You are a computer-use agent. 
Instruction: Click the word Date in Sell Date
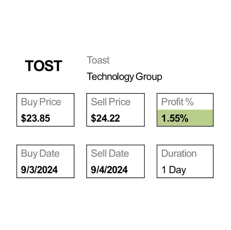119,153
